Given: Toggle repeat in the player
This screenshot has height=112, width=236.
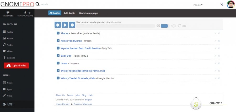Looking at the screenshot, I should point(179,26).
